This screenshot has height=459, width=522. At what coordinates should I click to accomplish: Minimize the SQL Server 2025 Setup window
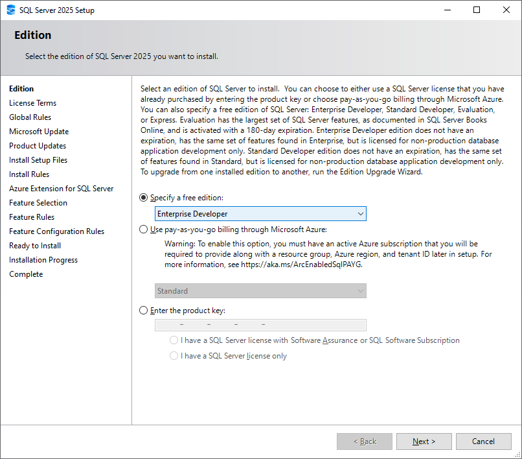pos(448,10)
